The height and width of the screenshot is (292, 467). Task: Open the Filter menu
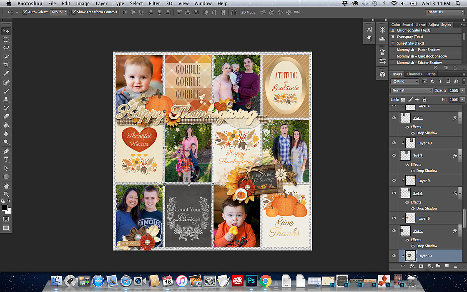[x=154, y=4]
